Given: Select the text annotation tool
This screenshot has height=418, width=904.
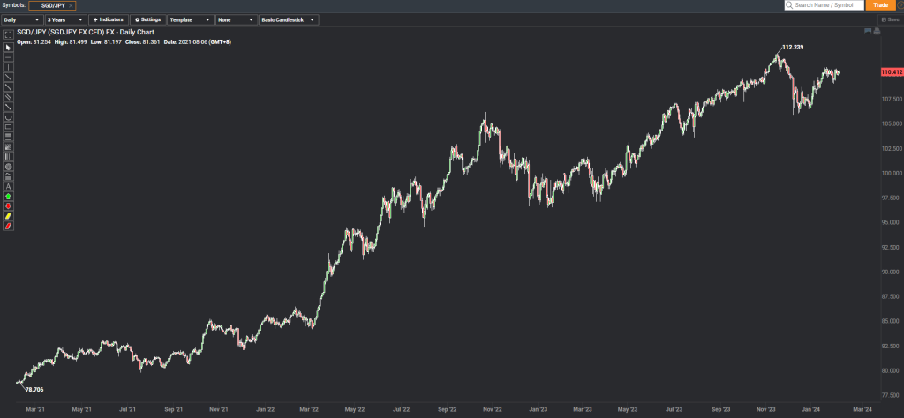Looking at the screenshot, I should tap(9, 187).
